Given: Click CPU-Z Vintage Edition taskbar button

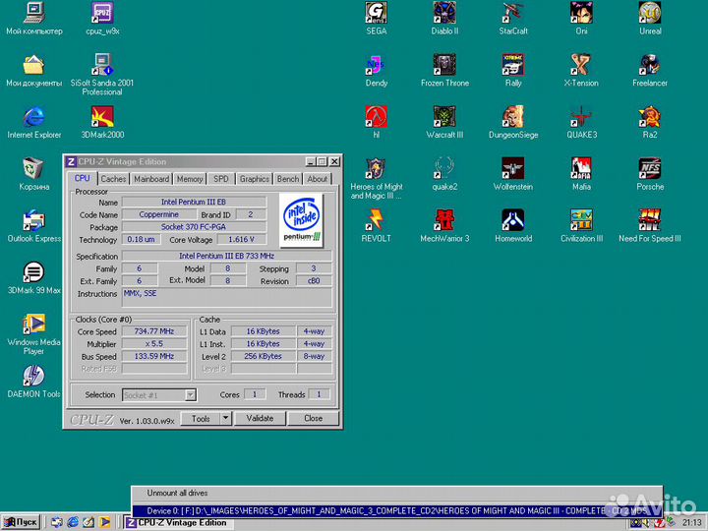Looking at the screenshot, I should pos(177,522).
